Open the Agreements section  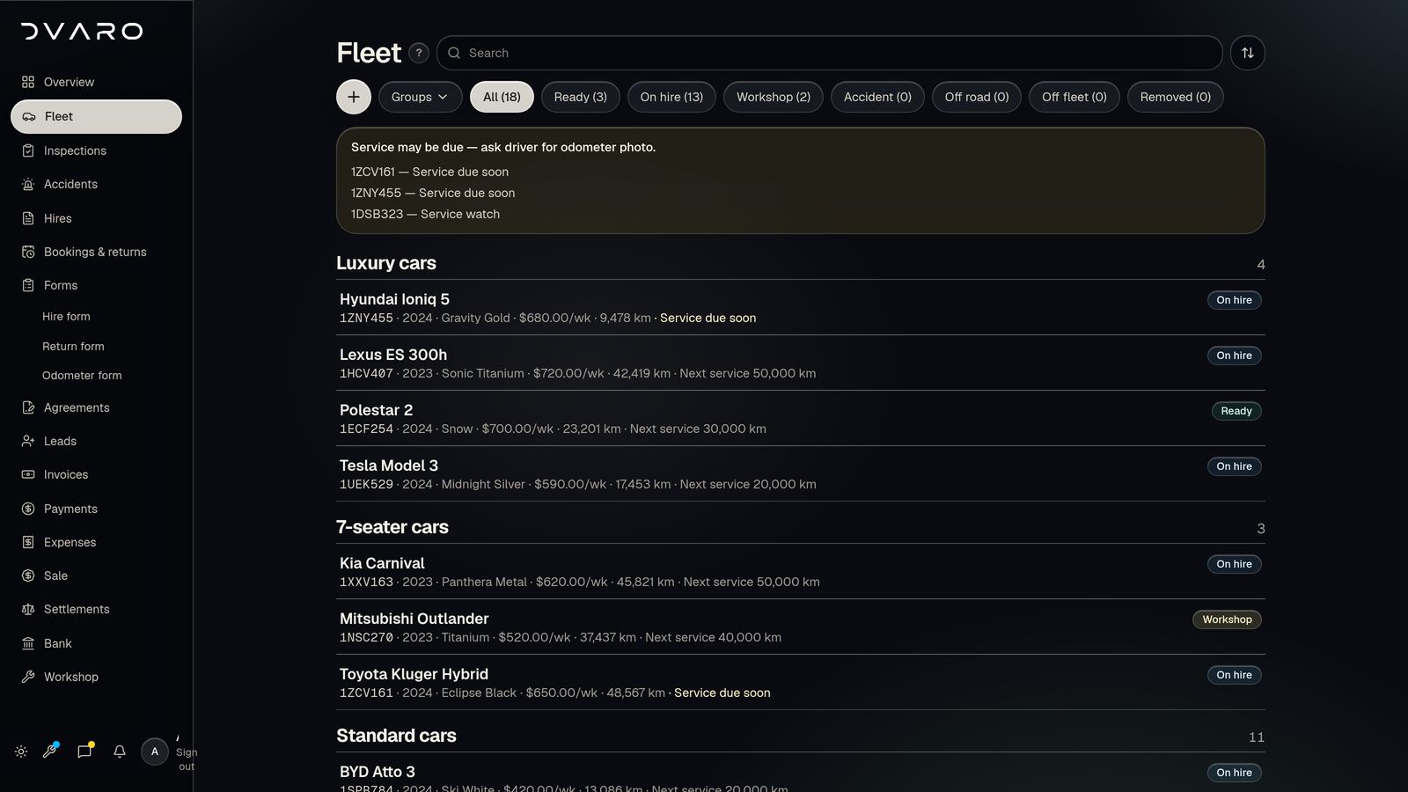point(96,407)
